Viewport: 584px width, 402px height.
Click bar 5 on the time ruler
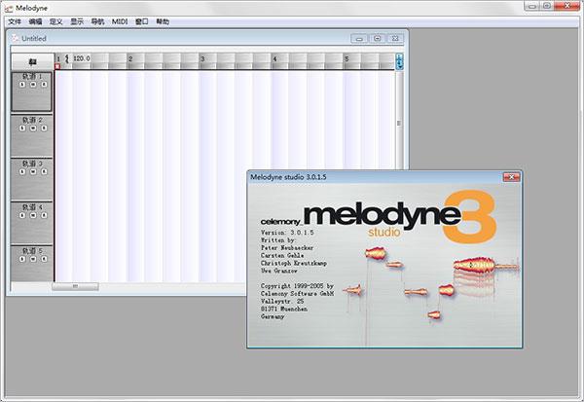pos(347,58)
